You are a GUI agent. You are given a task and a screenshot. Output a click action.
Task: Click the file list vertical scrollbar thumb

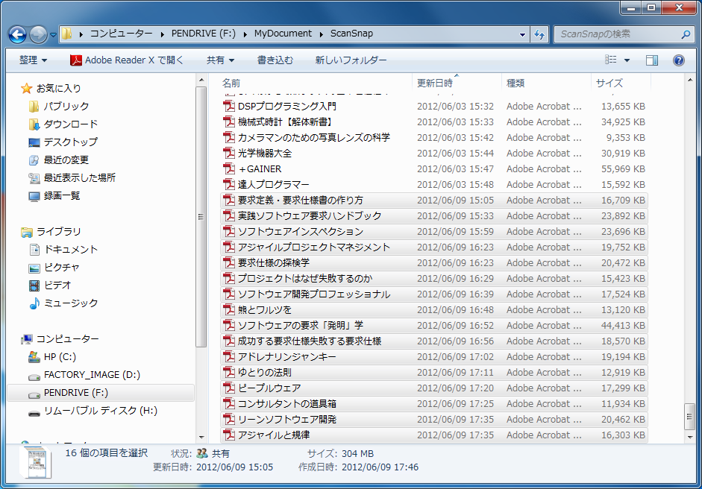pyautogui.click(x=689, y=417)
